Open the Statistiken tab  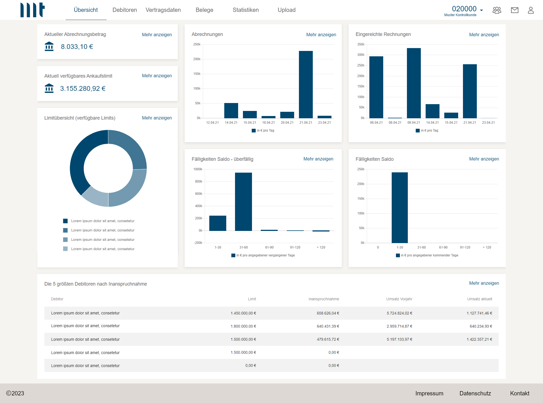click(x=246, y=10)
